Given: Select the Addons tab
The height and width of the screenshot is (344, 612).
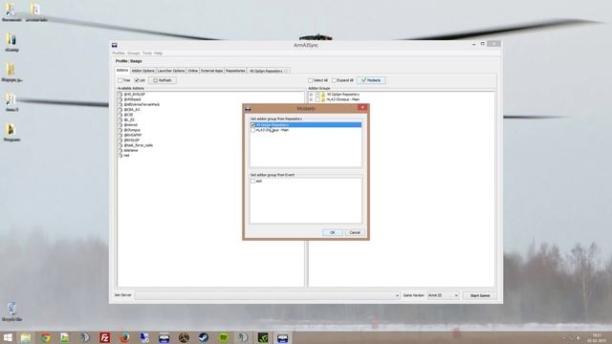Looking at the screenshot, I should click(122, 71).
